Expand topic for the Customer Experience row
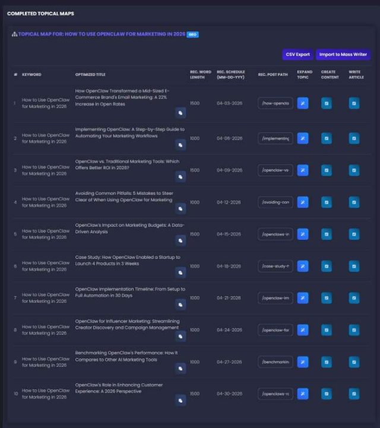380x428 pixels. [303, 394]
